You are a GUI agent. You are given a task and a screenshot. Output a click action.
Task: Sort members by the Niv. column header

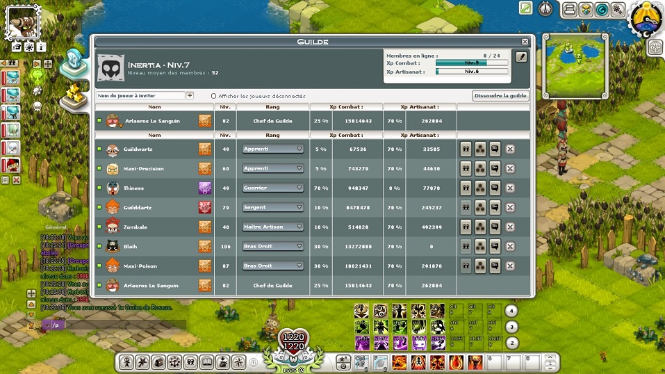pyautogui.click(x=225, y=107)
